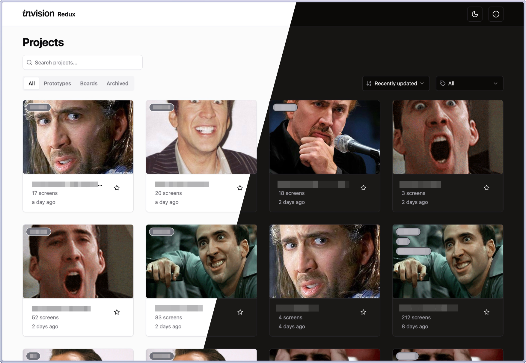Image resolution: width=526 pixels, height=363 pixels.
Task: Click the InVision Redux logo
Action: click(49, 13)
